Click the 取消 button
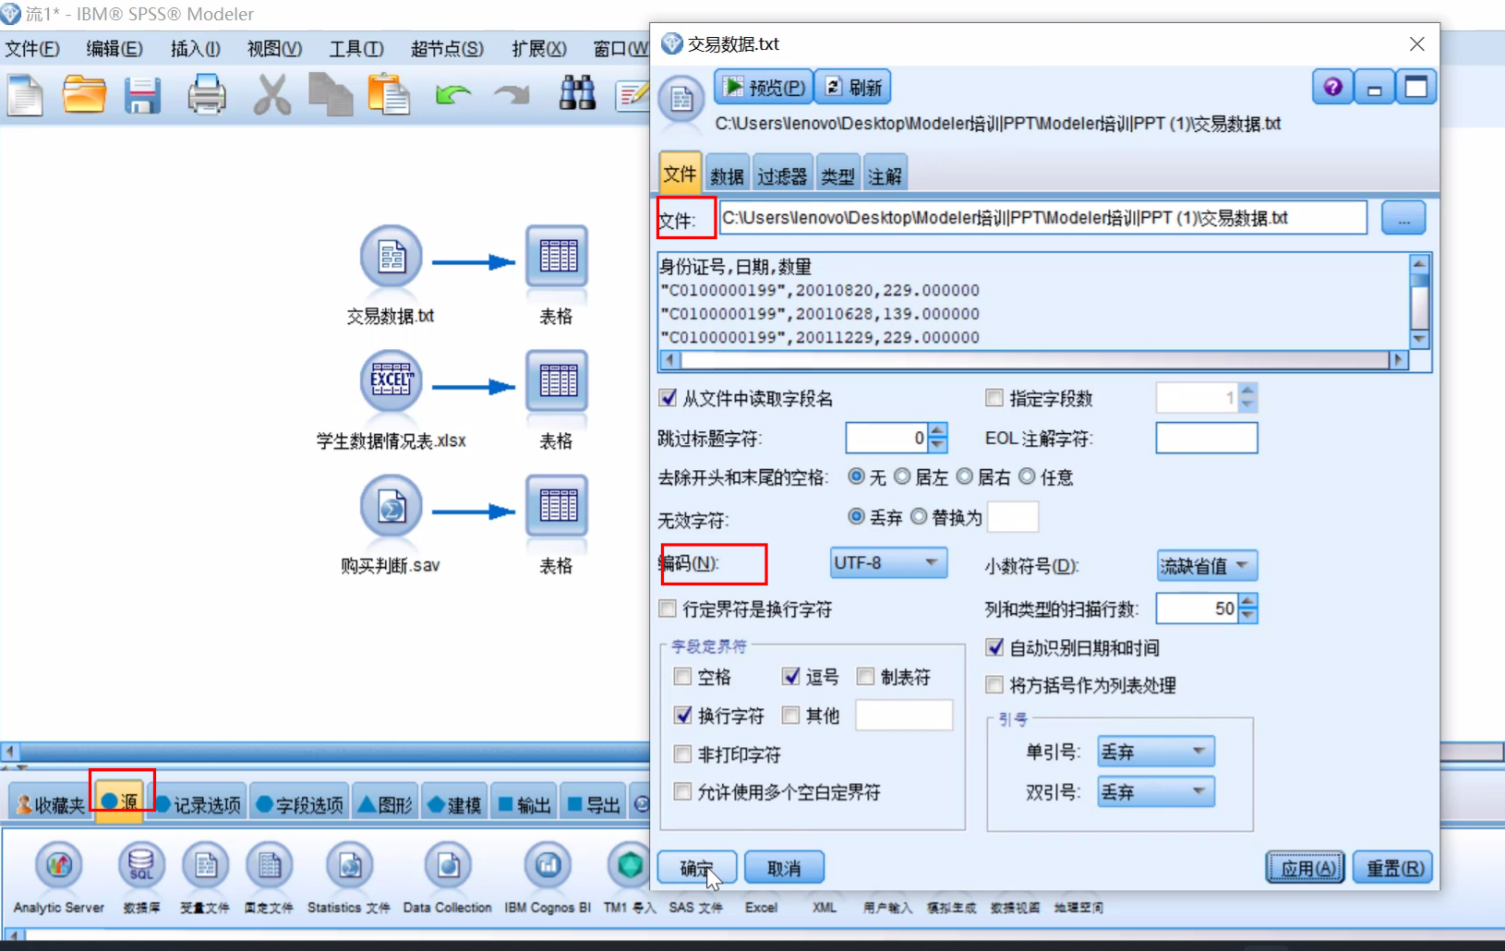The image size is (1505, 951). coord(784,868)
